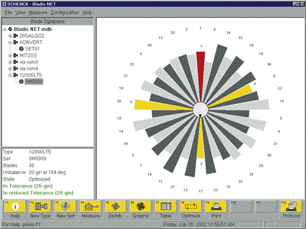Collapse the KONVERT tree node
This screenshot has width=306, height=229.
[x=10, y=43]
